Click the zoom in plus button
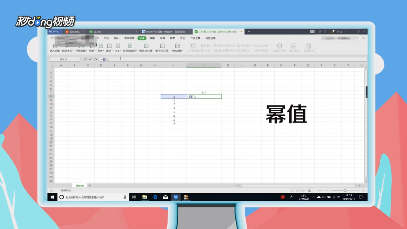Screen dimensions: 407x229 (363, 191)
